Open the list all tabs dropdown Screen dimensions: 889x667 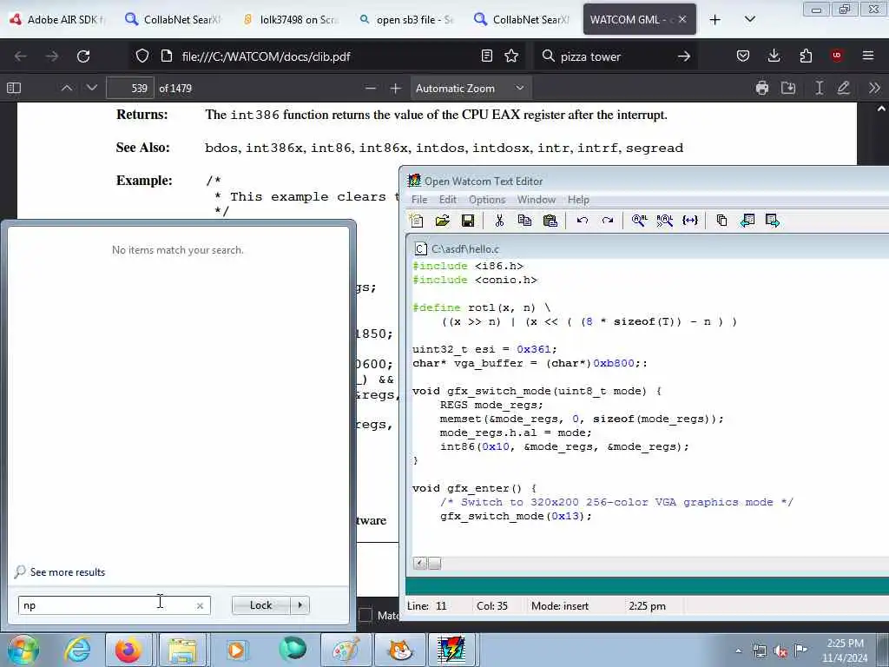(749, 19)
